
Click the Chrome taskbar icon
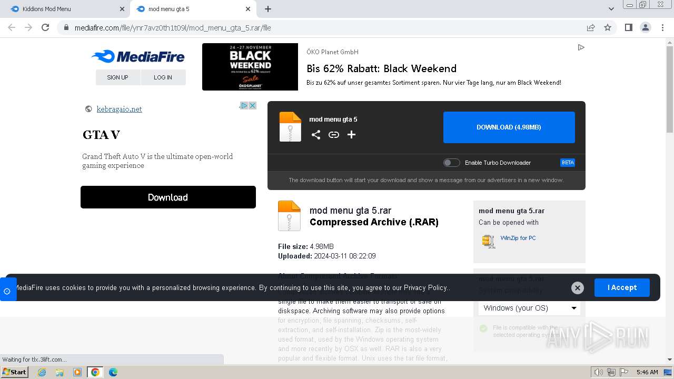pyautogui.click(x=95, y=372)
